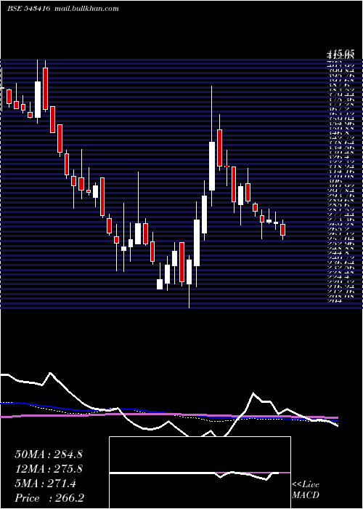363x509 pixels.
Task: Select the 5MA : 271.4 readout
Action: [x=45, y=484]
